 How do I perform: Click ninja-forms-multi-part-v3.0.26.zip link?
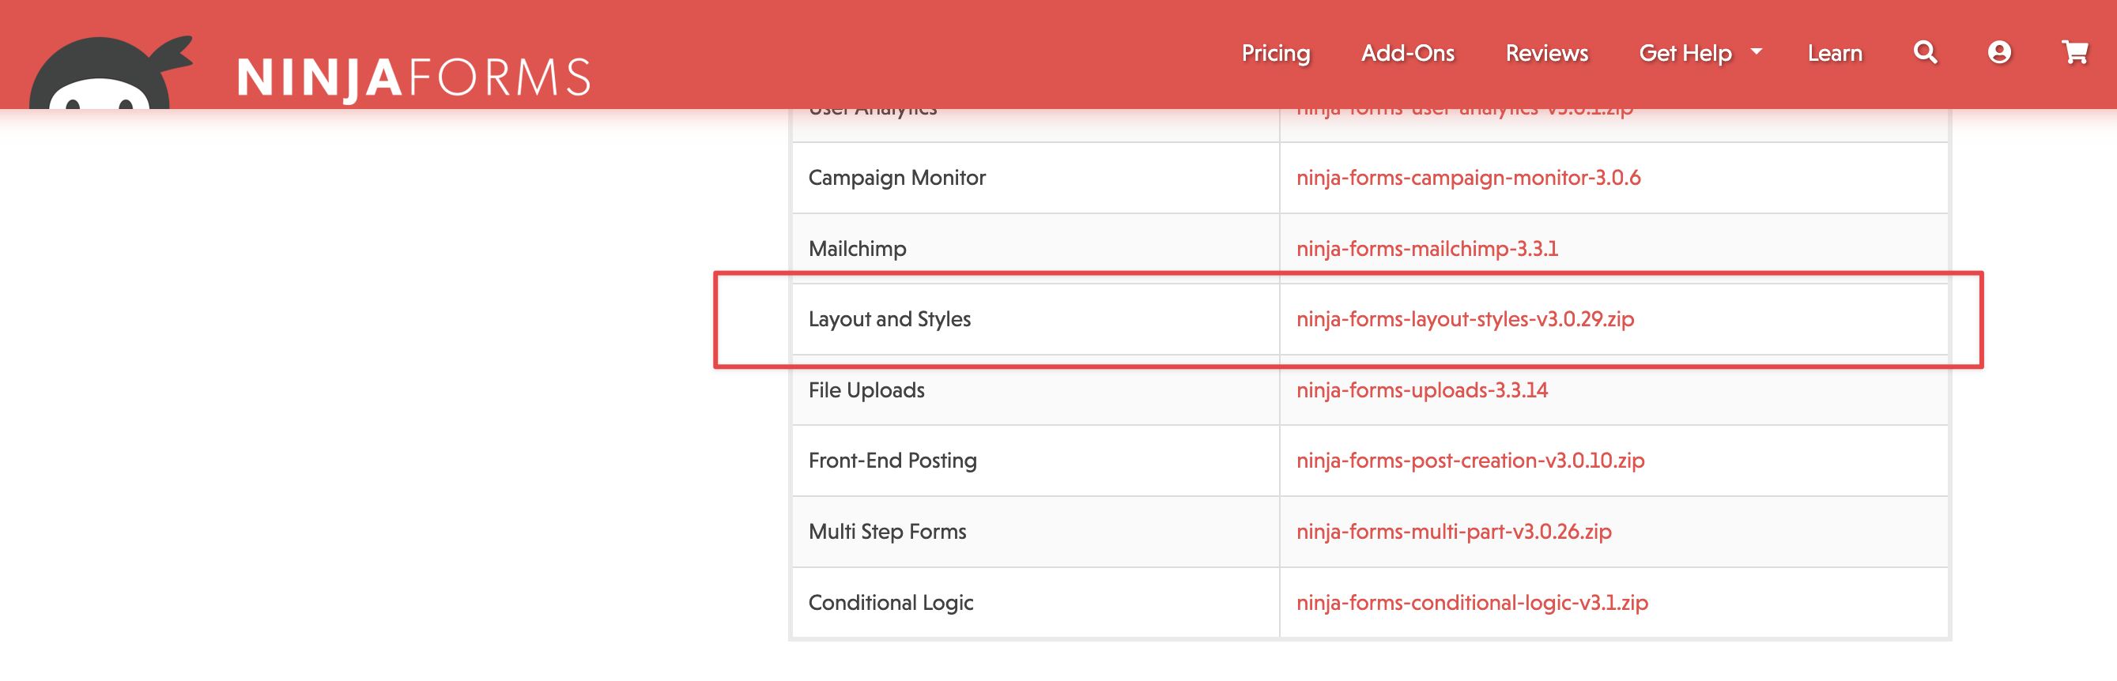point(1453,532)
